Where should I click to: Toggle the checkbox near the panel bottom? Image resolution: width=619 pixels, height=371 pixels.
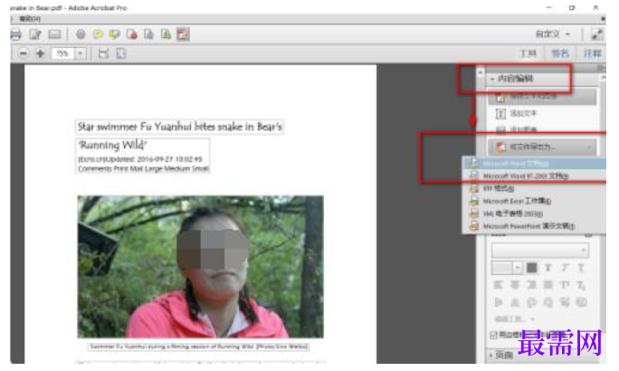[493, 335]
